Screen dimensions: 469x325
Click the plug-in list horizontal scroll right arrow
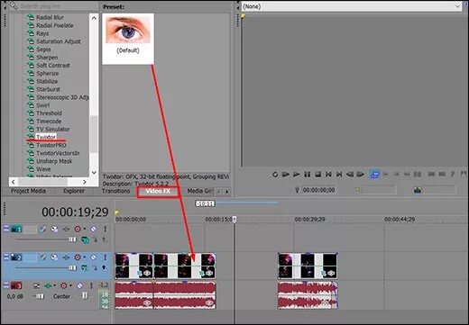(x=85, y=182)
